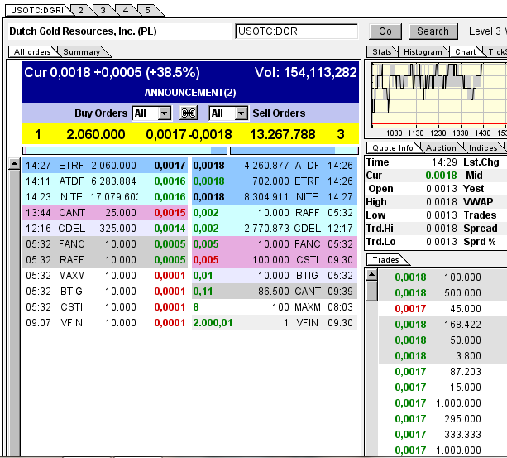Select MAXM sell order at price 8
The width and height of the screenshot is (507, 458).
click(275, 307)
